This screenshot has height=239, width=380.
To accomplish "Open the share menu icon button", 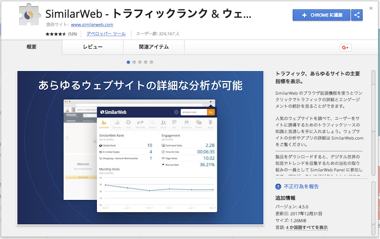I will tap(357, 15).
